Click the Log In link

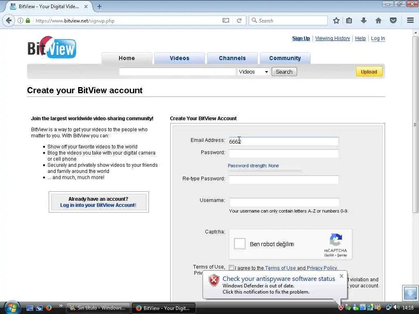click(378, 38)
